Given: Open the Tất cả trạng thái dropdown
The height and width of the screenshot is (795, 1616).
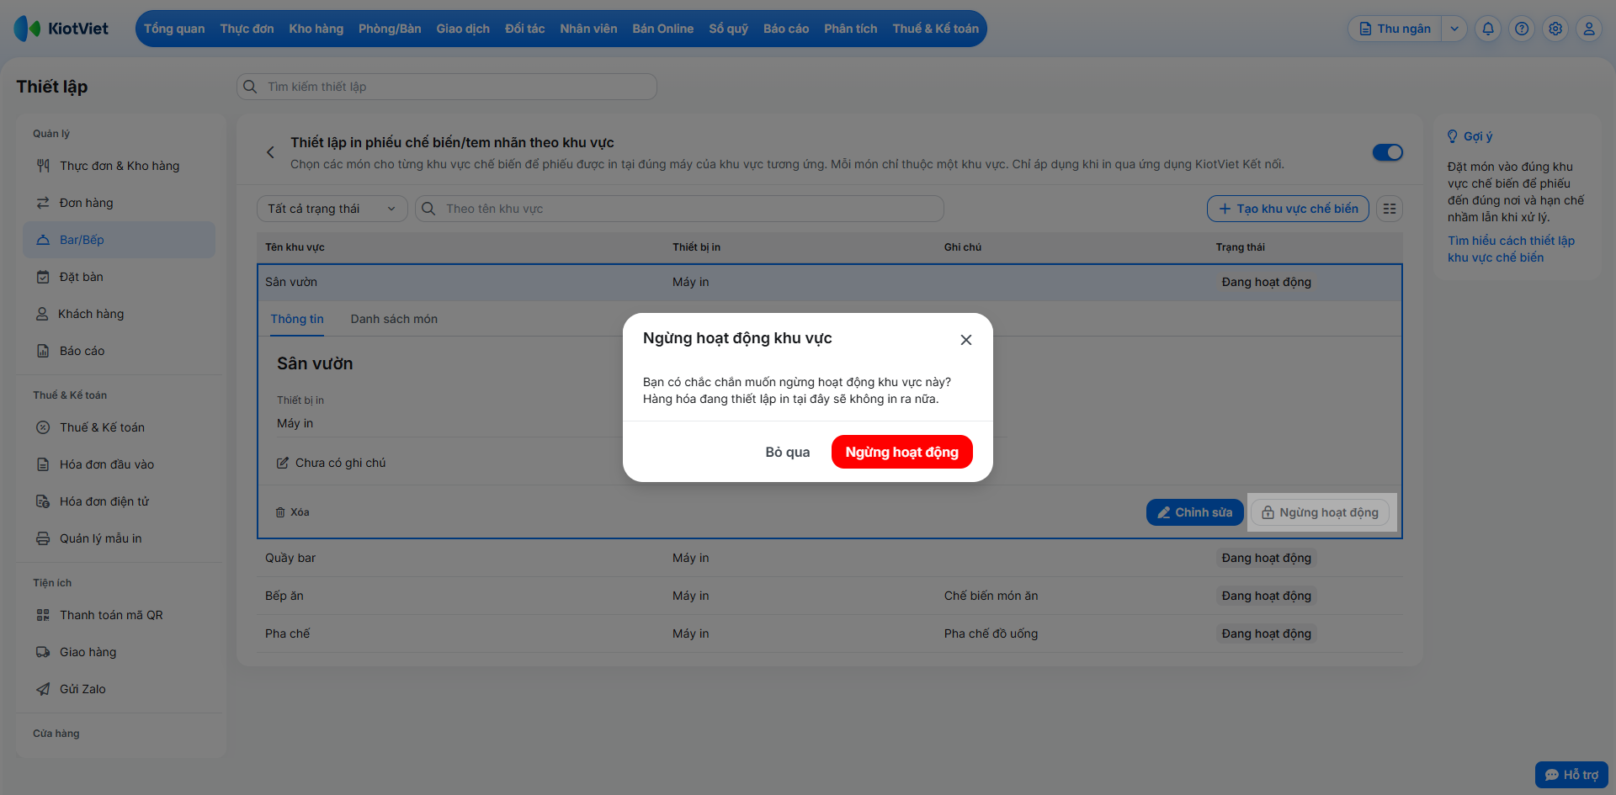Looking at the screenshot, I should click(332, 209).
